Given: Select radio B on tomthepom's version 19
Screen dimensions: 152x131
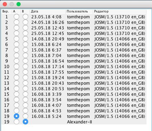Looking at the screenshot, I should tap(25, 116).
